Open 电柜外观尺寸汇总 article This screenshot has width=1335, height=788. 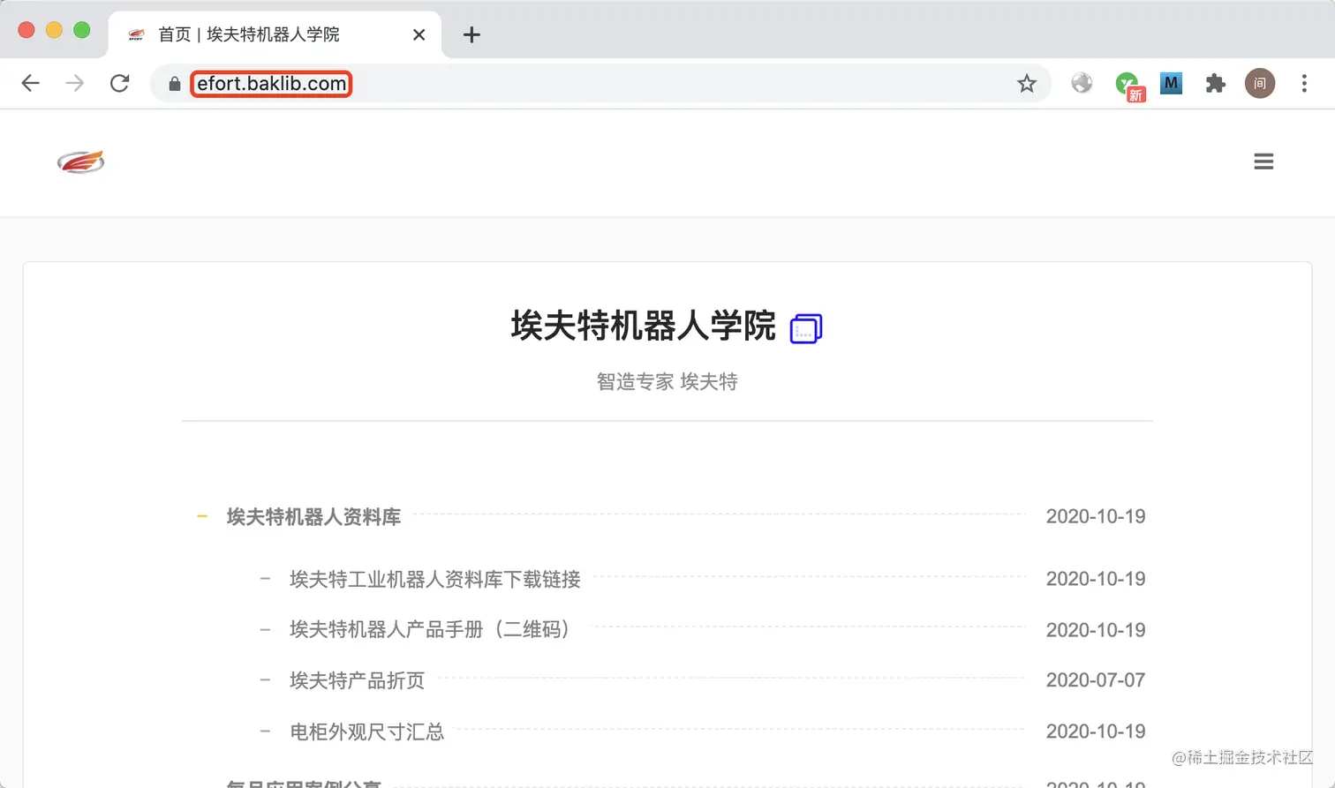(367, 732)
